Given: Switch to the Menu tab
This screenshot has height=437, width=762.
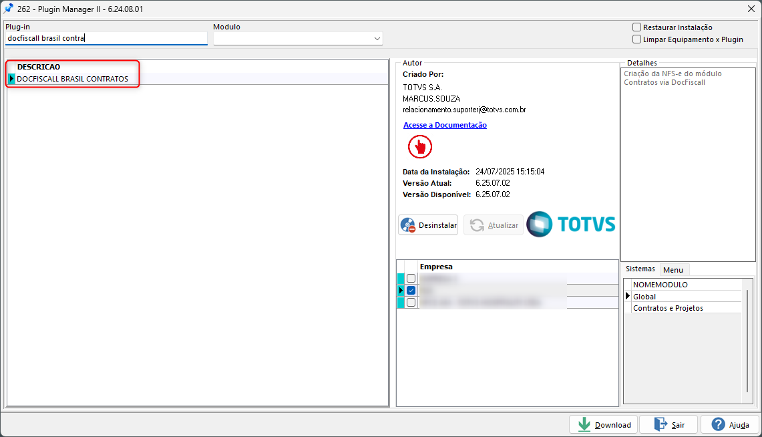Looking at the screenshot, I should tap(673, 270).
